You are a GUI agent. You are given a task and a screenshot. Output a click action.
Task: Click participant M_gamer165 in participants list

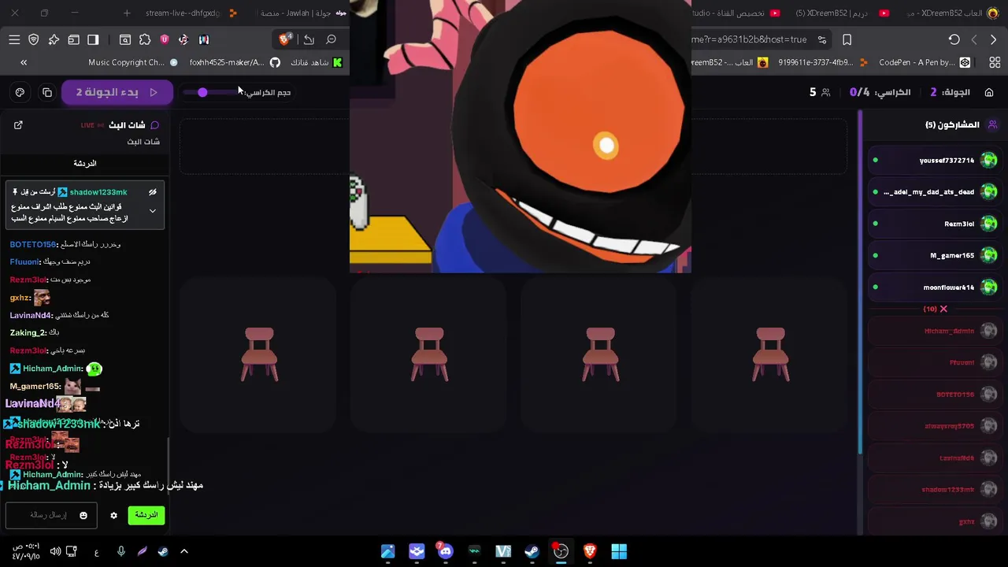pos(934,255)
